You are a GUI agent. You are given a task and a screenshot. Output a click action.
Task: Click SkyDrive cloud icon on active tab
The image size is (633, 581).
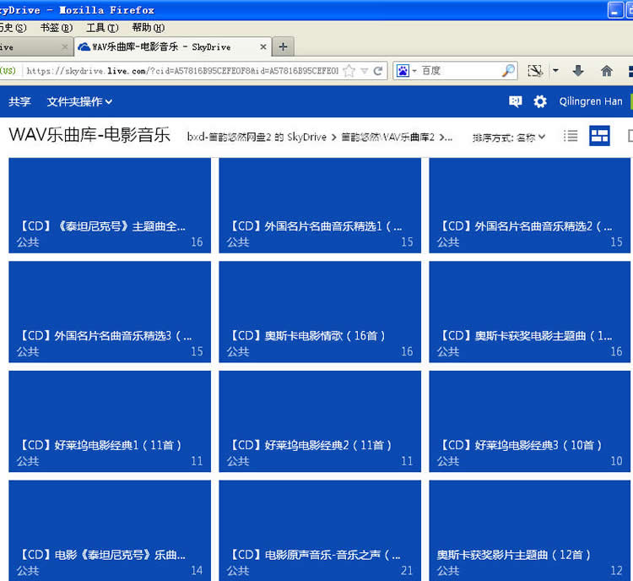click(84, 46)
